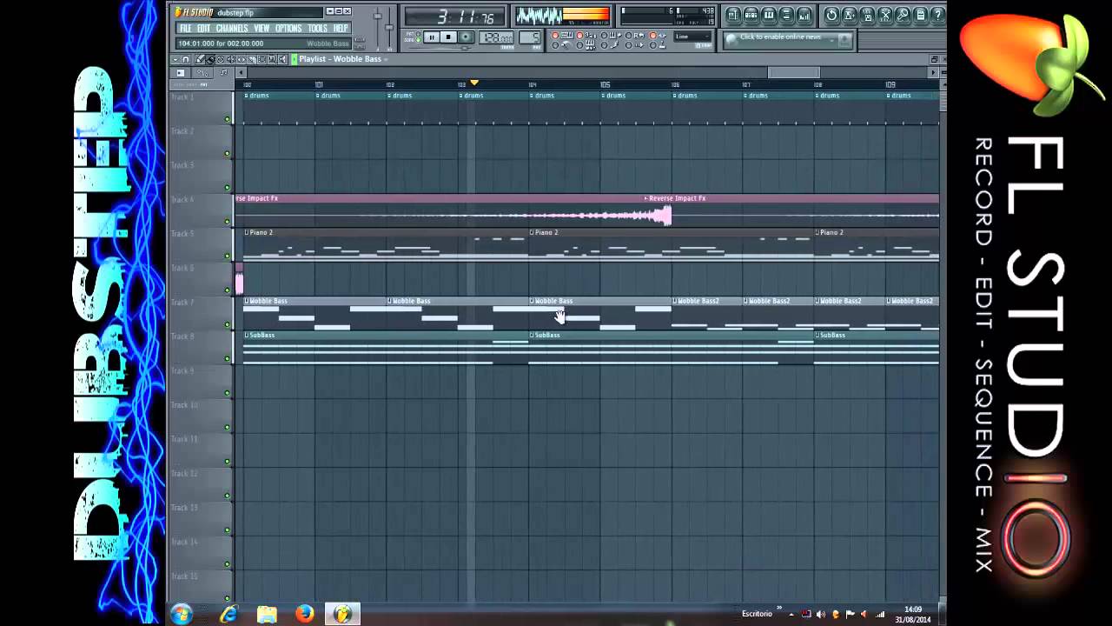Open the HELP menu

pyautogui.click(x=341, y=28)
